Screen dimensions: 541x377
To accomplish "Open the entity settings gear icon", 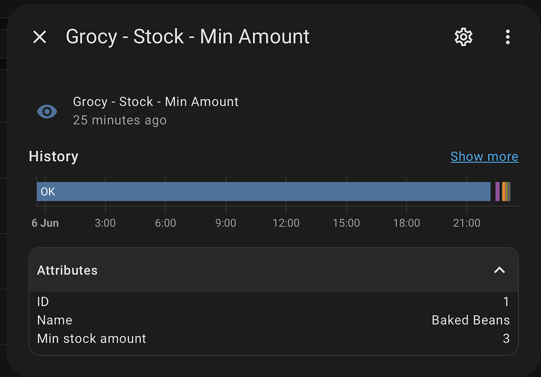I will 463,36.
